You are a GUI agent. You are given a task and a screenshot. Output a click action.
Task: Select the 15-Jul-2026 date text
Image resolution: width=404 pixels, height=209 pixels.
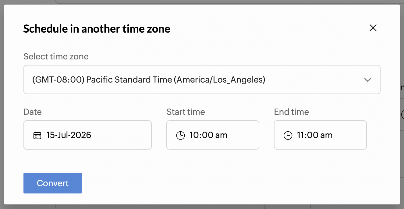click(69, 135)
